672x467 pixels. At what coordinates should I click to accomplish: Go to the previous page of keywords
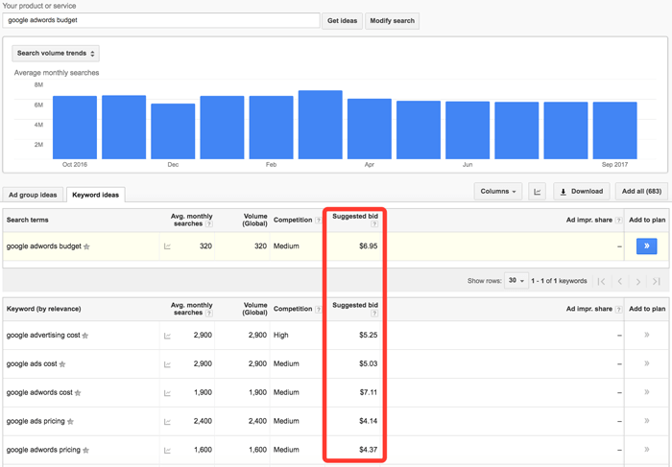[620, 281]
